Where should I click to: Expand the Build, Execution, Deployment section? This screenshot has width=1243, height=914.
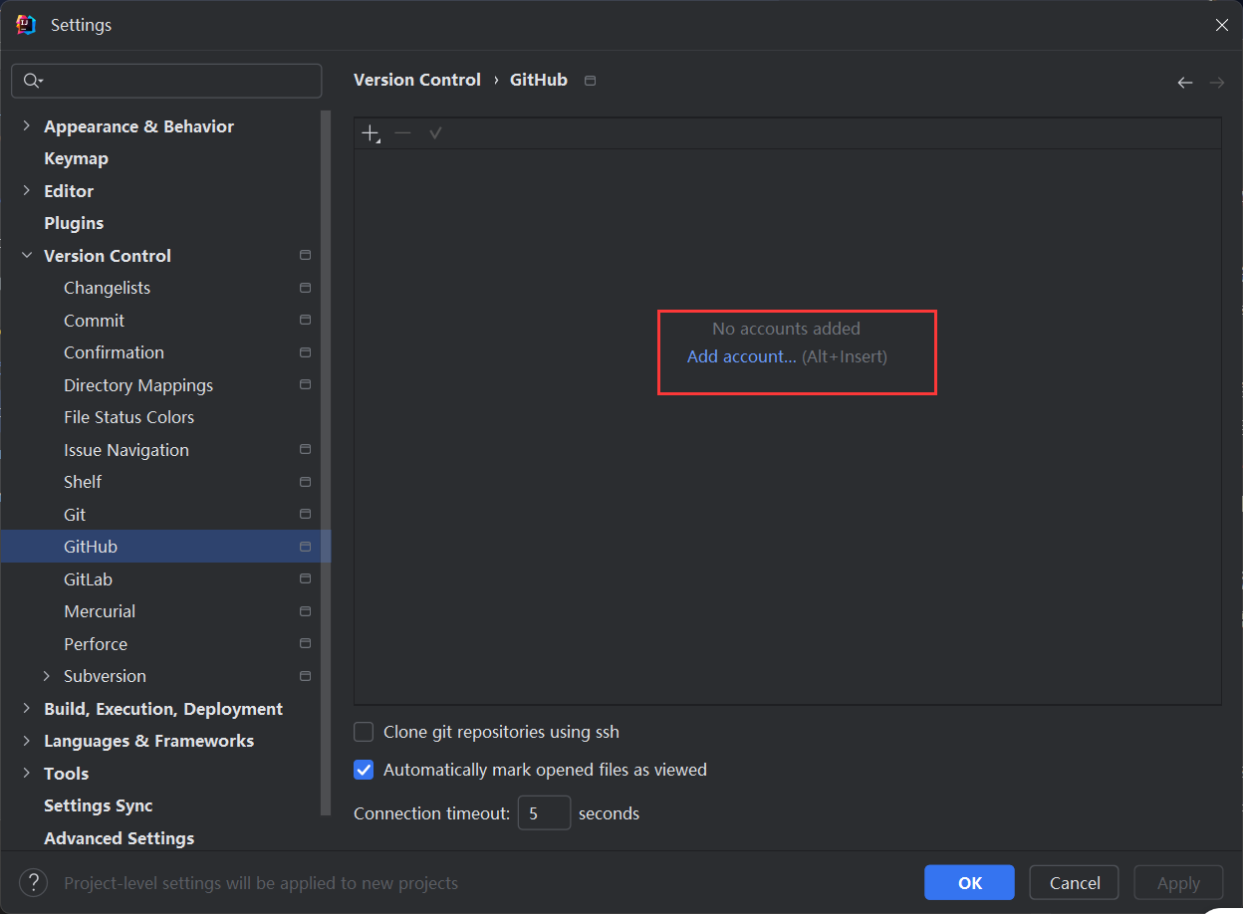click(x=27, y=709)
